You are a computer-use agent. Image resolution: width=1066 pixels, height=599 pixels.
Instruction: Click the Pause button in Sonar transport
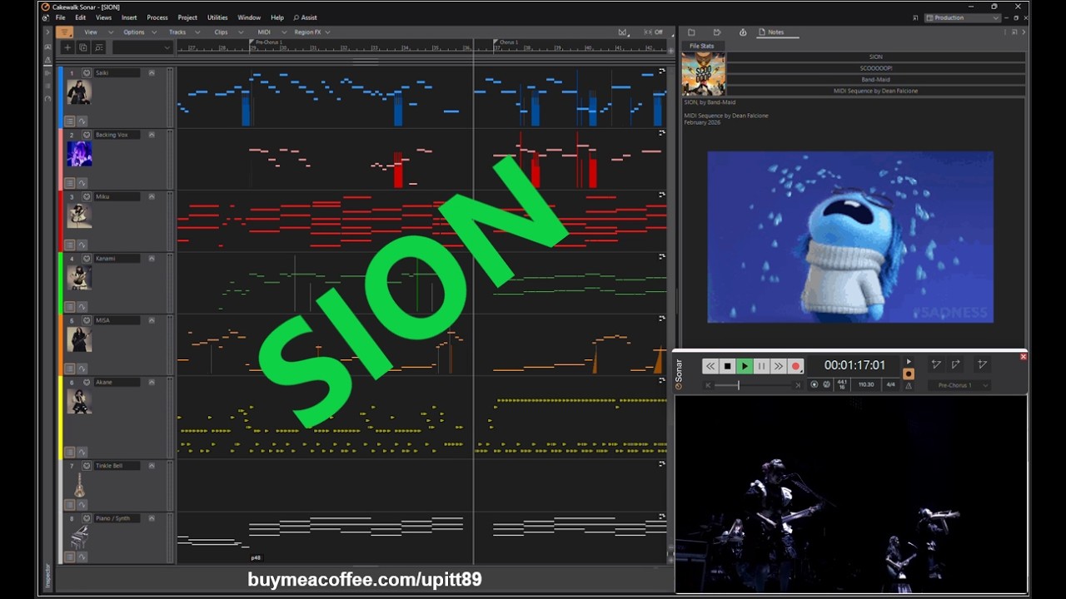[x=761, y=366]
